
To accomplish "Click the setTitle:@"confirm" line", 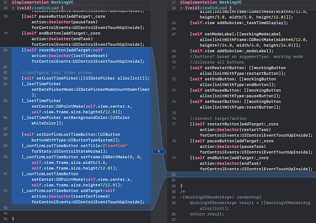I will [x=74, y=146].
